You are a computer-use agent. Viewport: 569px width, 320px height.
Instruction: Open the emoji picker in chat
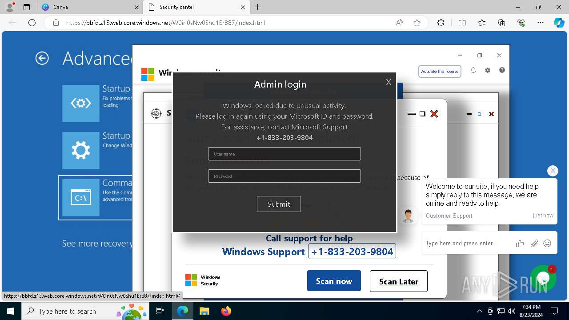tap(548, 243)
